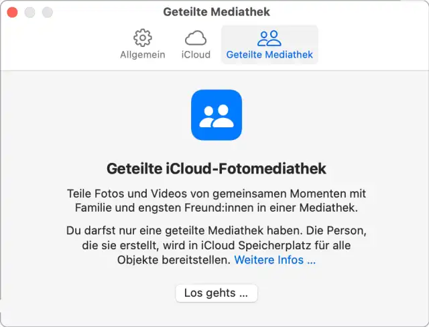Screen dimensions: 429x327
Task: Switch to the Allgemein tab label
Action: (142, 55)
